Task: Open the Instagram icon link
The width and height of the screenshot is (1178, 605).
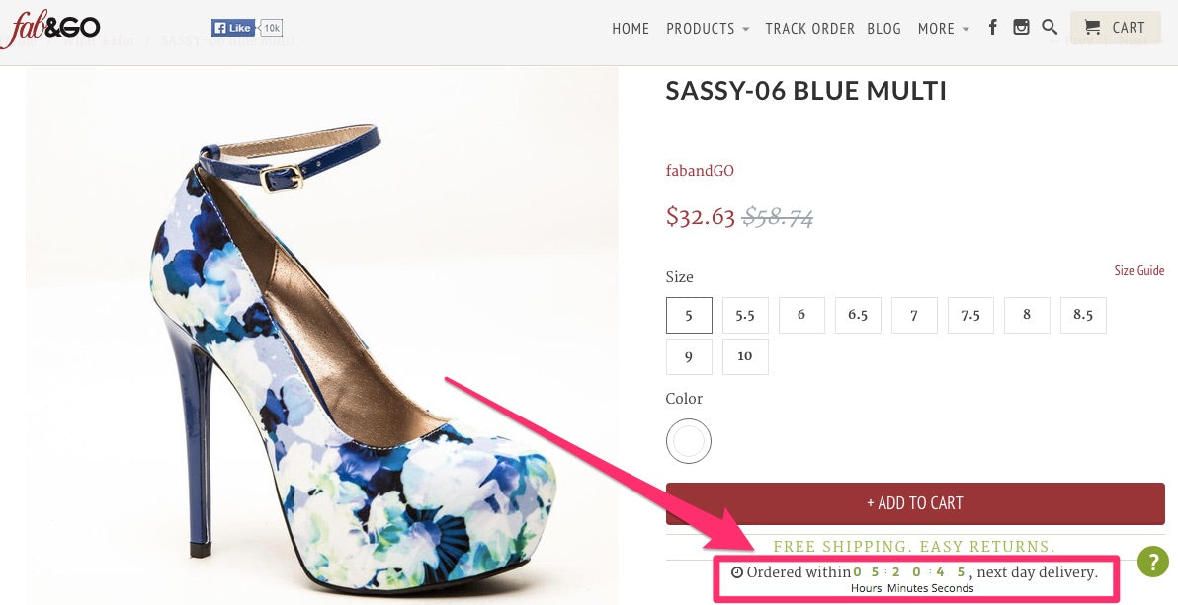Action: [1021, 28]
